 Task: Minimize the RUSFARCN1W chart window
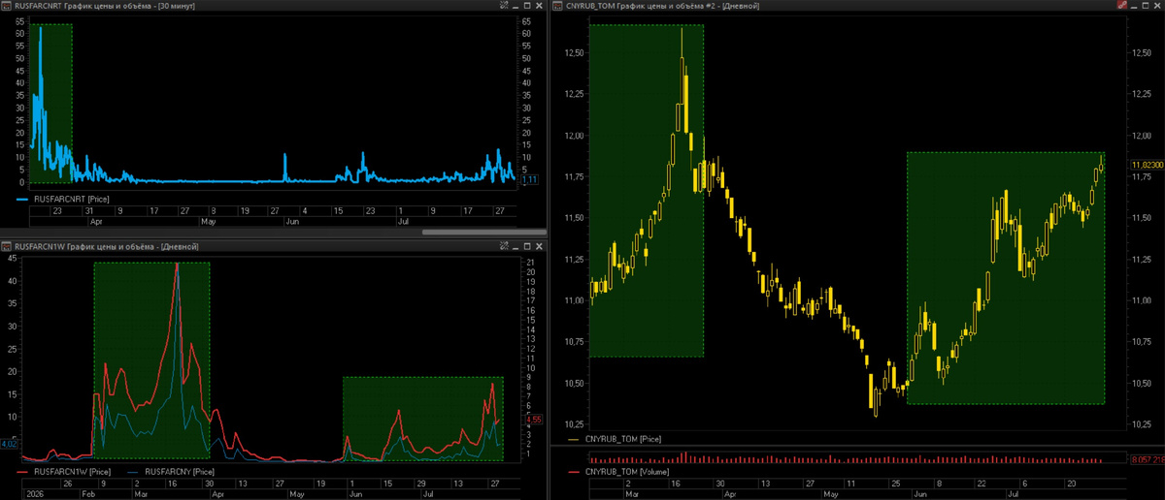tap(516, 247)
